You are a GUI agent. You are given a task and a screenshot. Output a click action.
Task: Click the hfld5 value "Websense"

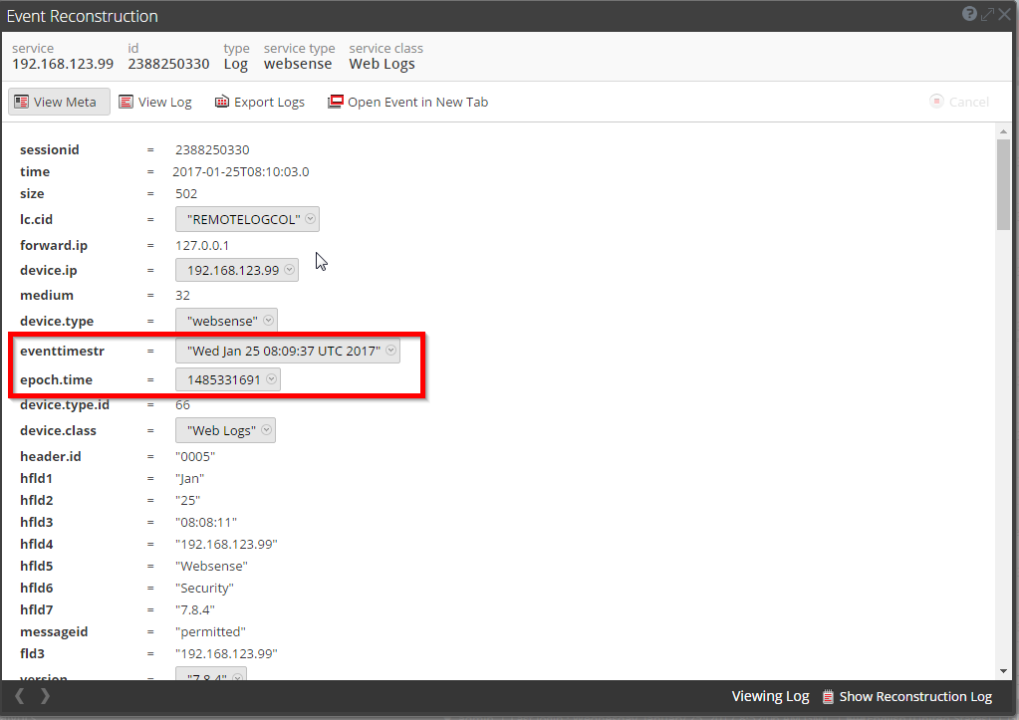click(x=211, y=566)
